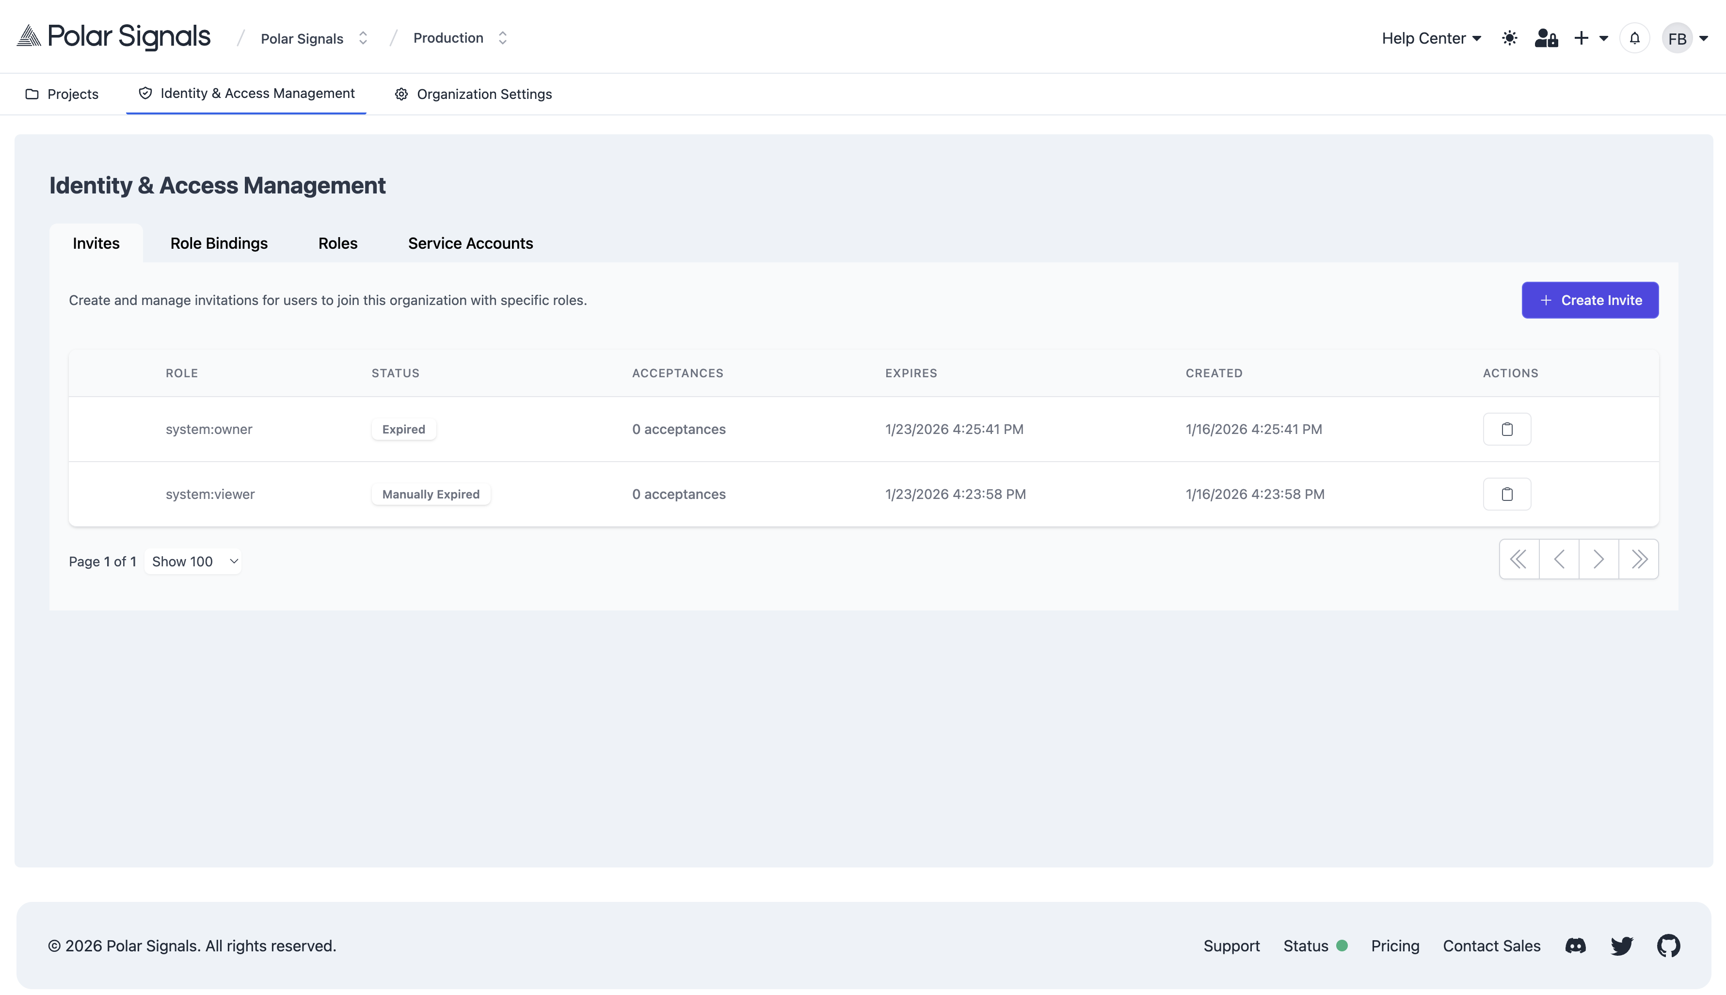The image size is (1726, 995).
Task: Click the Polar Signals logo
Action: (113, 37)
